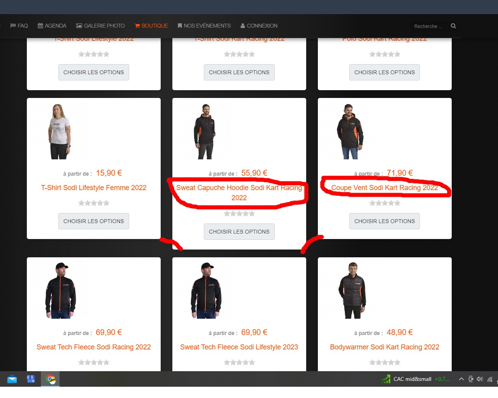Click the star rating under Sweat Tech Fleece Sodi Lifestyle 2023

[239, 362]
